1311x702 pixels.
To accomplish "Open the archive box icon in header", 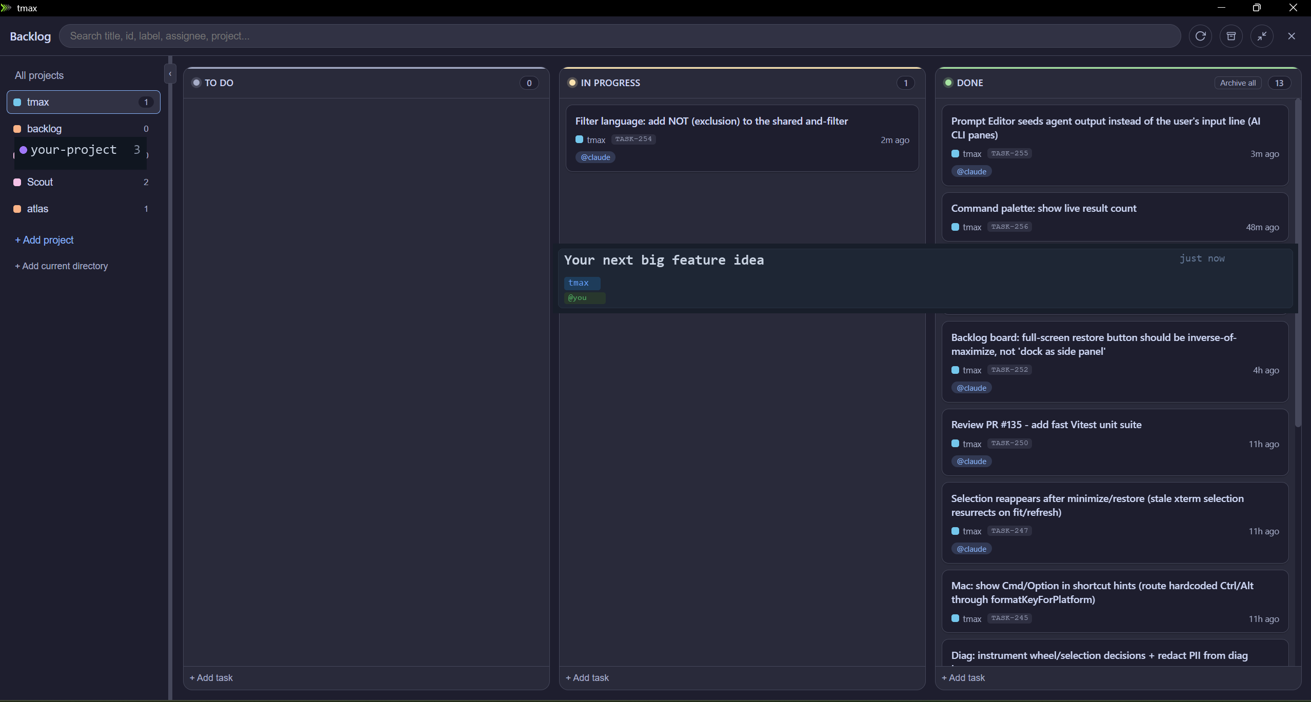I will pos(1231,36).
